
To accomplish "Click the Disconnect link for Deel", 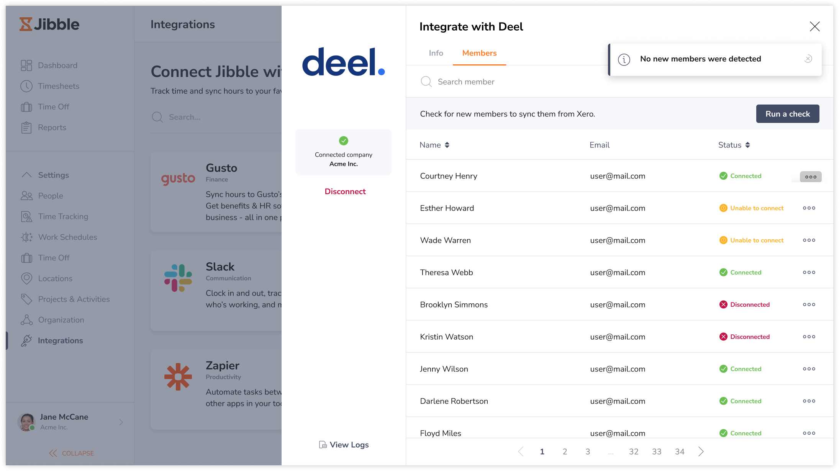I will pyautogui.click(x=344, y=191).
